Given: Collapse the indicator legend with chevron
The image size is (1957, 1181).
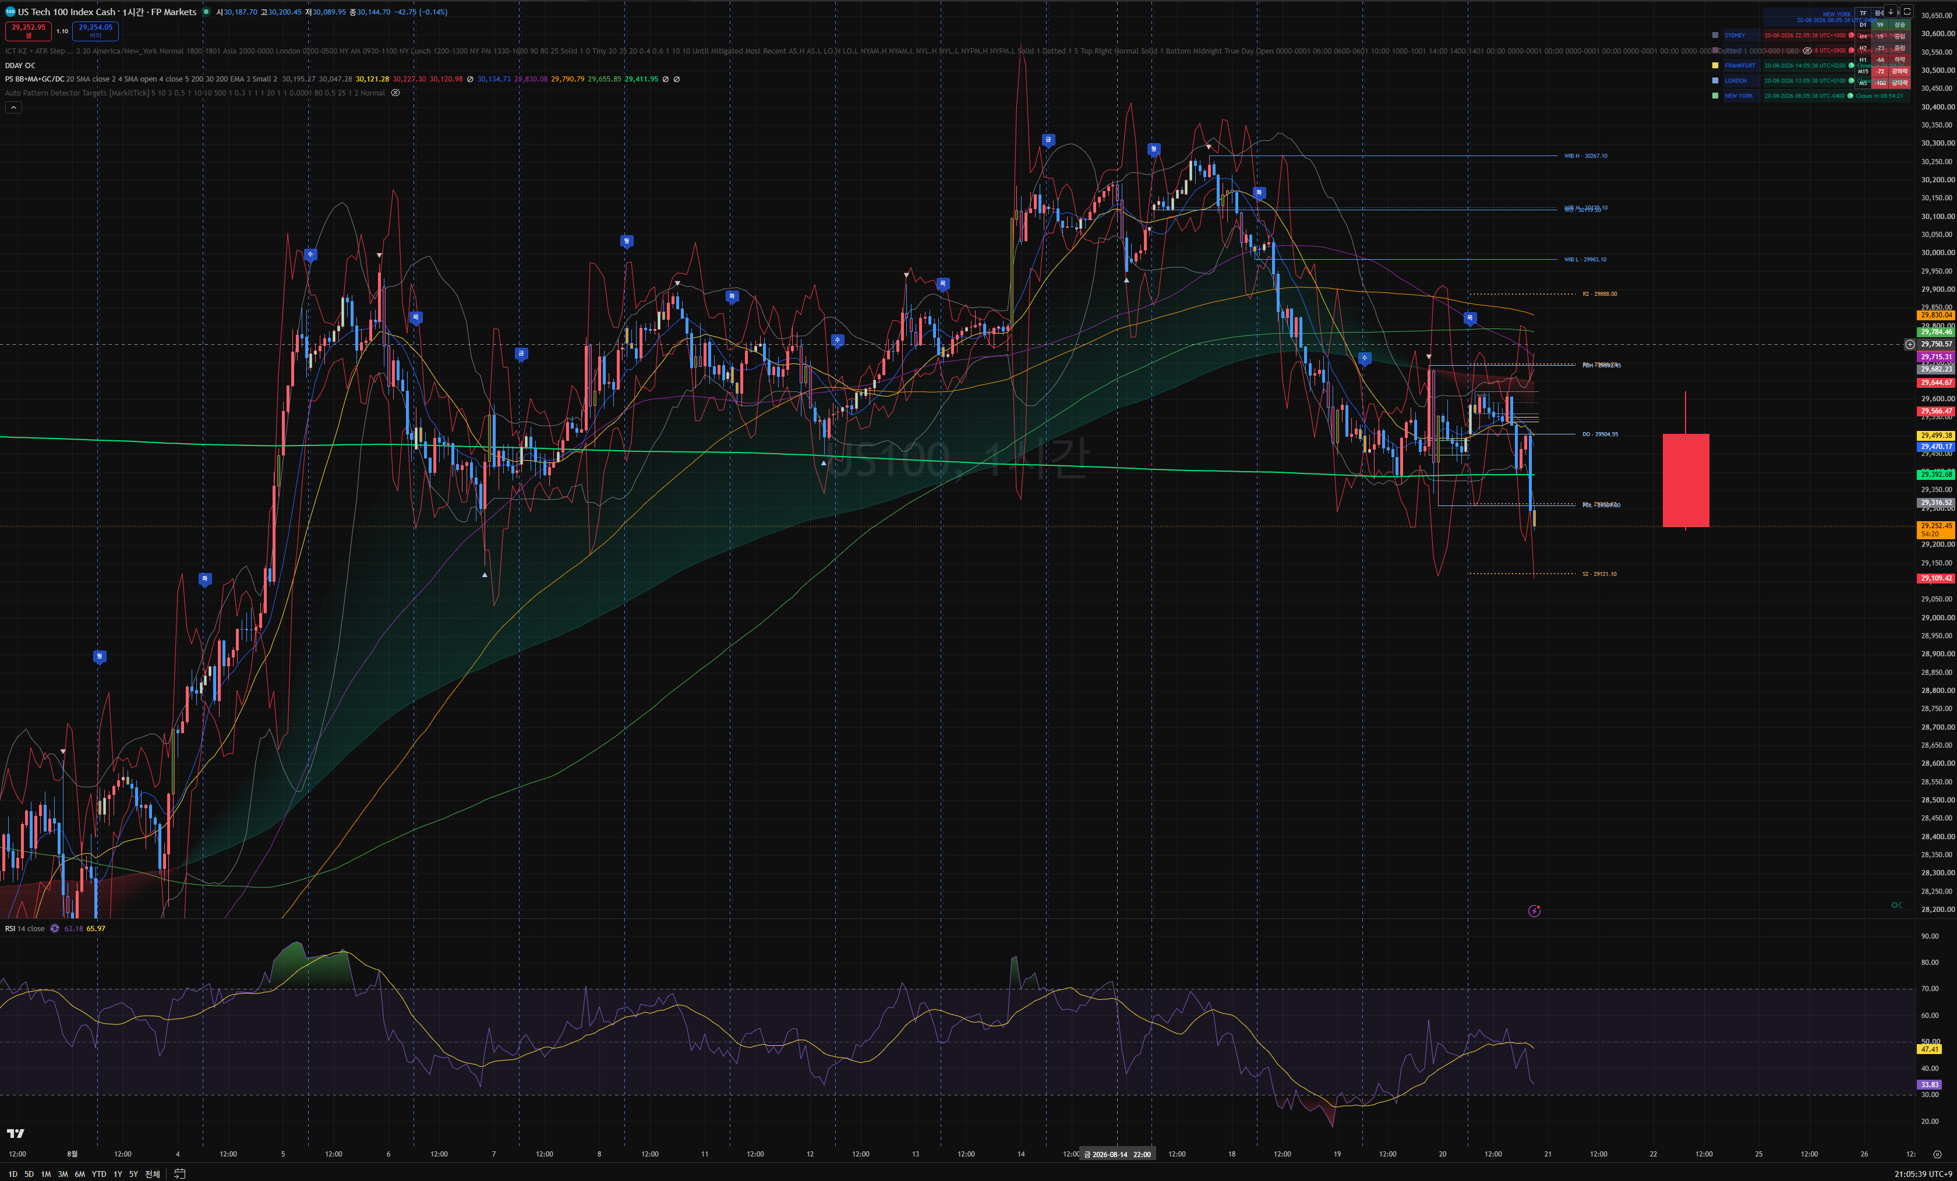Looking at the screenshot, I should [x=13, y=108].
